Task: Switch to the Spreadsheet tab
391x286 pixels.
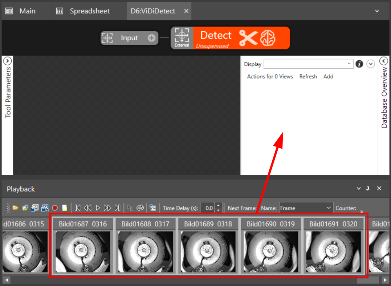Action: tap(89, 11)
